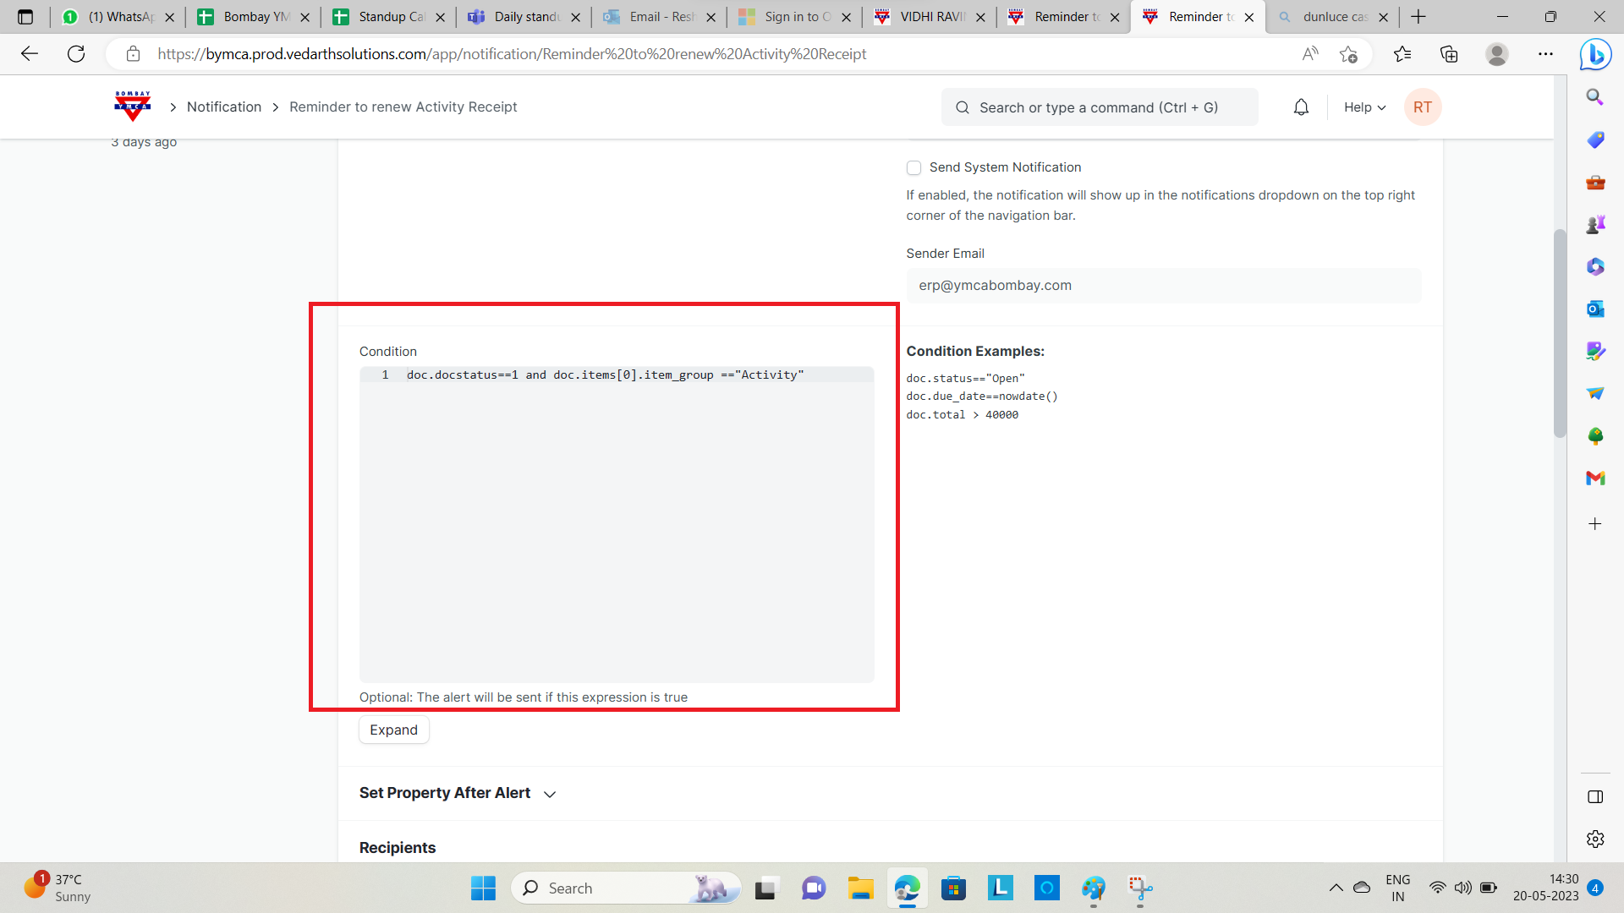Click the Bombay YMCA home logo
1624x913 pixels.
click(x=132, y=107)
